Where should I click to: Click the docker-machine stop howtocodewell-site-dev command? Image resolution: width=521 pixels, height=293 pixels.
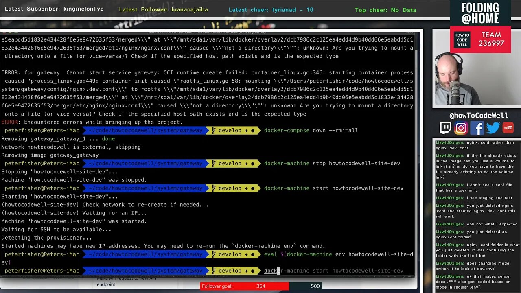(332, 164)
